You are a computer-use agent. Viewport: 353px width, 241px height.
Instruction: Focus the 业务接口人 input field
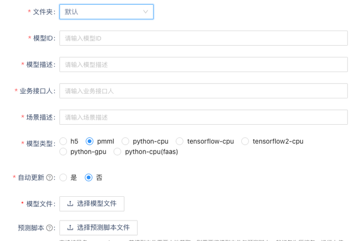(x=203, y=91)
